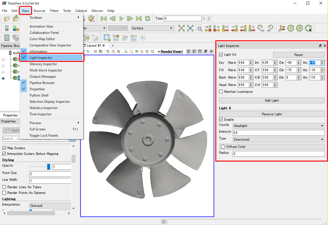Open the color palette icon

(91, 19)
